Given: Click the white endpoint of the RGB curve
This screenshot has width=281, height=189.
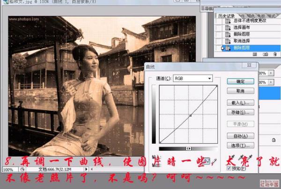Looking at the screenshot, I should (x=217, y=86).
